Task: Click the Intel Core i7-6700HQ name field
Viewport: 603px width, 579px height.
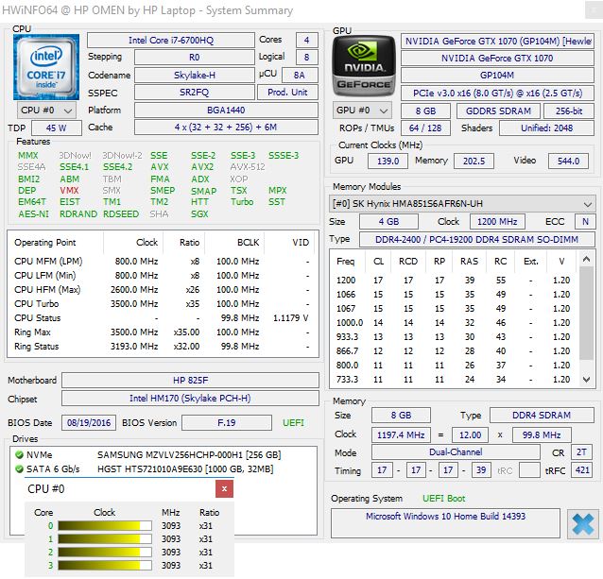Action: 171,41
